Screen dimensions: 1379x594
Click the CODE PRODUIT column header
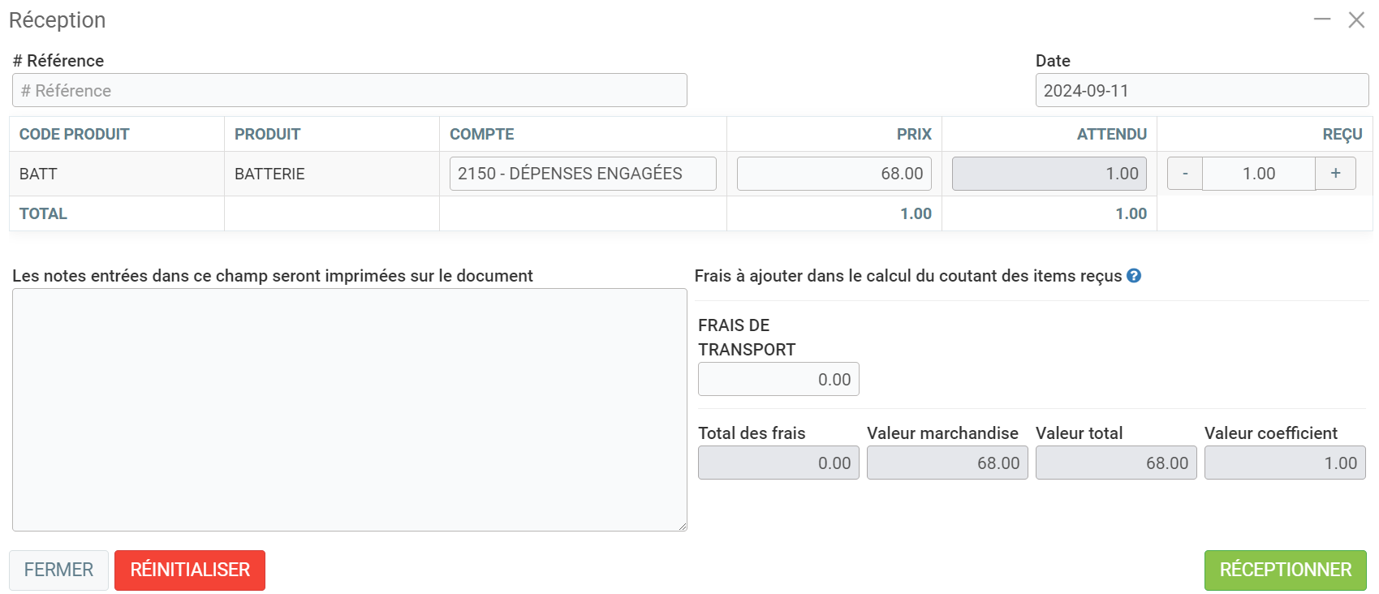pos(75,135)
